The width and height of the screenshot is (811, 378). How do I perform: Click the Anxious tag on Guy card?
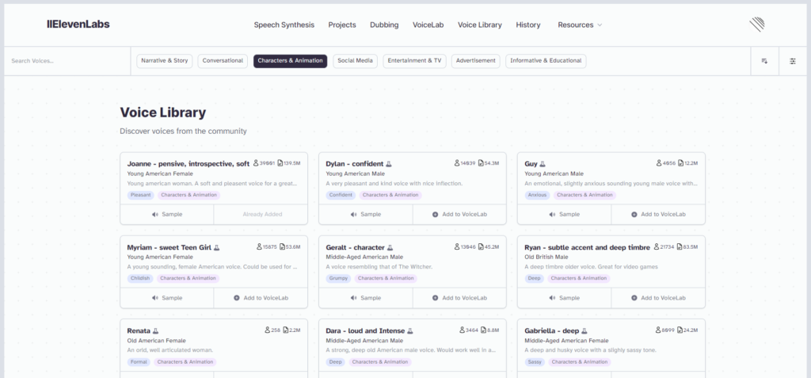coord(538,195)
